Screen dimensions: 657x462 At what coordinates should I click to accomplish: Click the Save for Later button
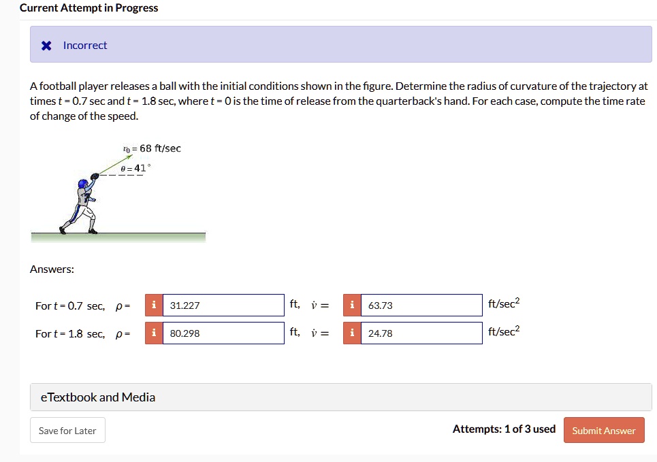point(67,430)
